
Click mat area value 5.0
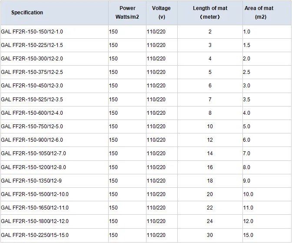click(x=246, y=126)
